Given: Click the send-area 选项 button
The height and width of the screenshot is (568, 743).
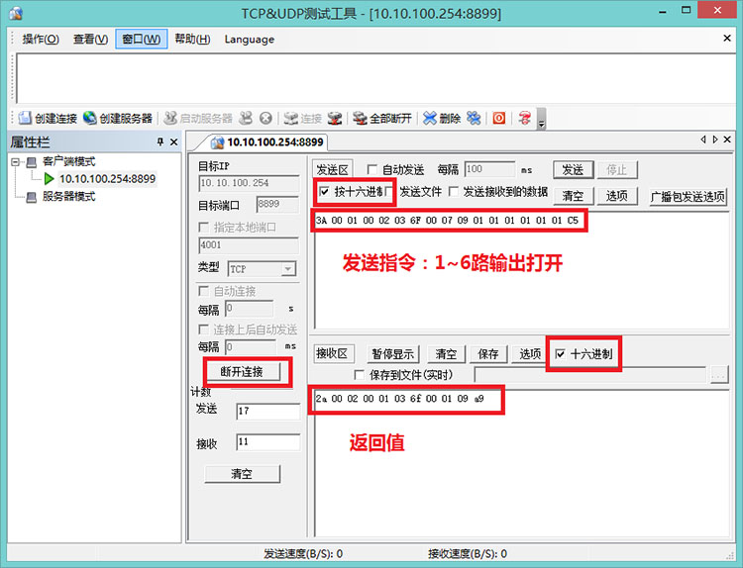Looking at the screenshot, I should [x=617, y=196].
